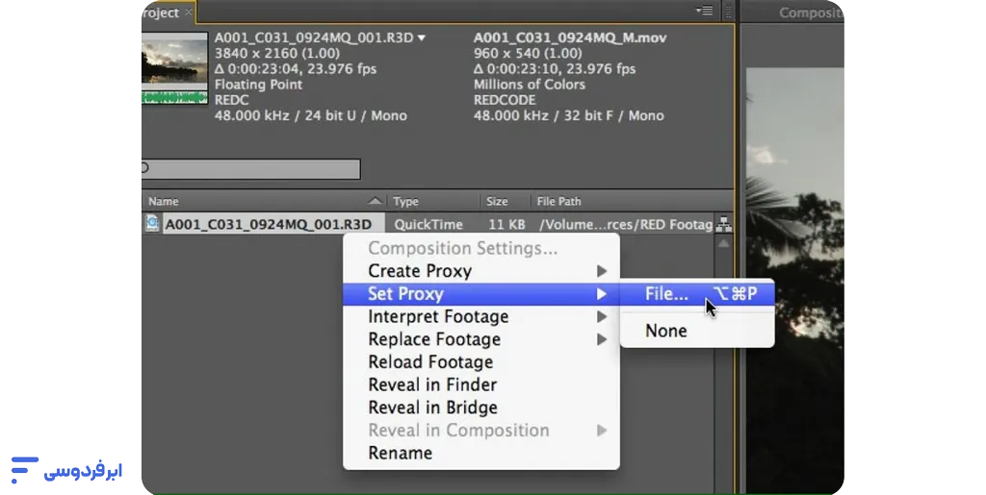Choose File... in the Set Proxy submenu

click(697, 293)
